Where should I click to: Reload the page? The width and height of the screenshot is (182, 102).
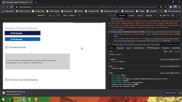[x=11, y=7]
